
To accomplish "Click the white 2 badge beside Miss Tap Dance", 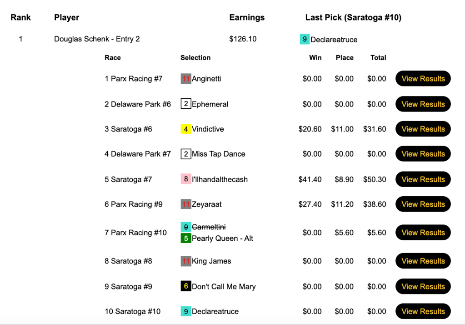I will [185, 154].
